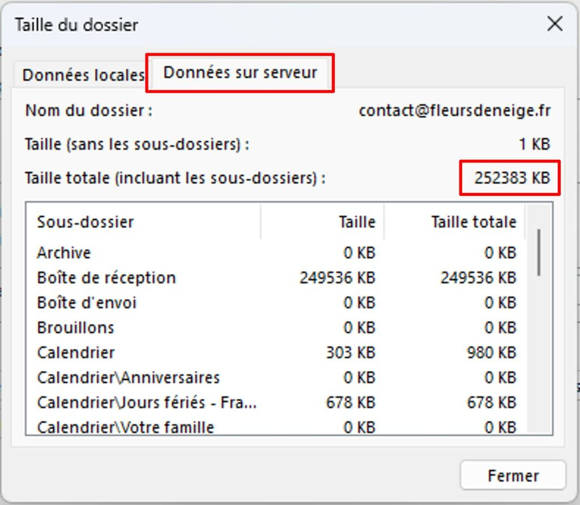Viewport: 580px width, 505px height.
Task: Select the Brouillons subfolder row
Action: (76, 328)
